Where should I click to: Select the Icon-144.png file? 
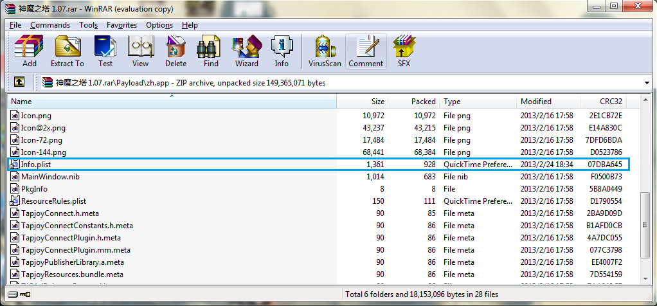(44, 152)
